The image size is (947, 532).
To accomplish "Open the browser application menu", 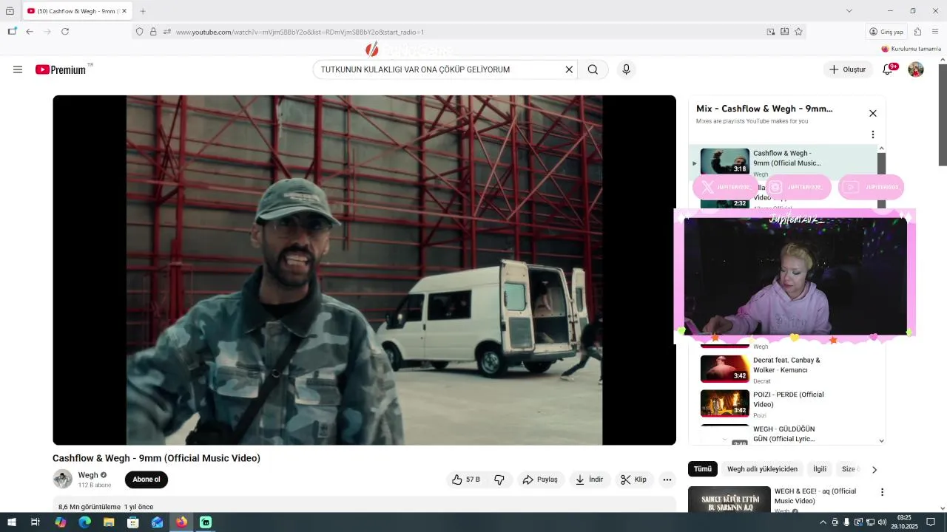I will click(935, 32).
